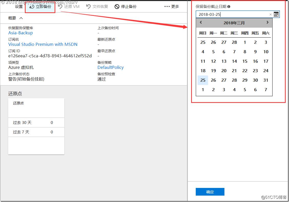The image size is (289, 202).
Task: Open the 设置 settings toolbar item
Action: 19,7
